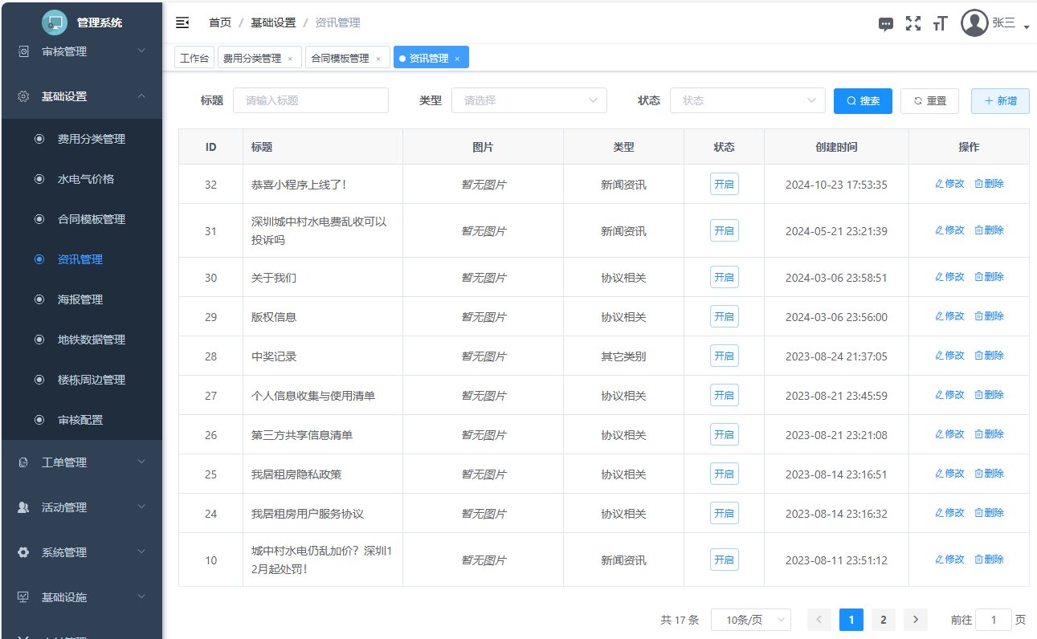Open font size setting icon
This screenshot has height=639, width=1037.
pos(940,24)
